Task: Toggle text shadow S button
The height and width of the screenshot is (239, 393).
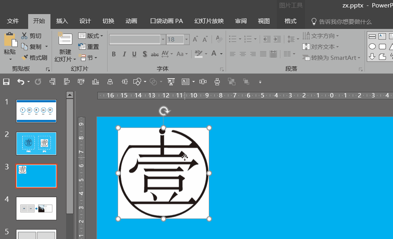Action: tap(145, 54)
